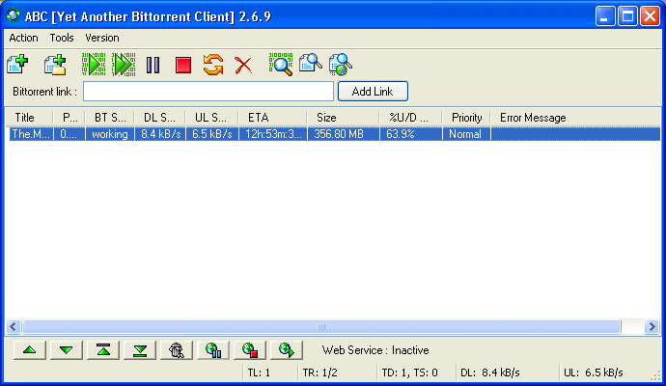Screen dimensions: 666x386
Task: Click the globe pause web service icon
Action: point(213,350)
